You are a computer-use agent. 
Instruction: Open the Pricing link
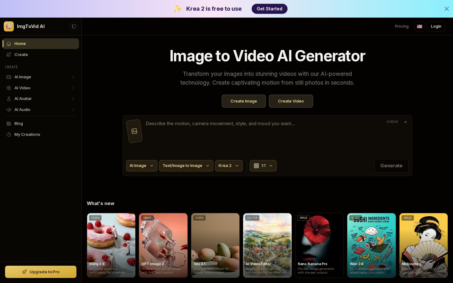[x=402, y=26]
